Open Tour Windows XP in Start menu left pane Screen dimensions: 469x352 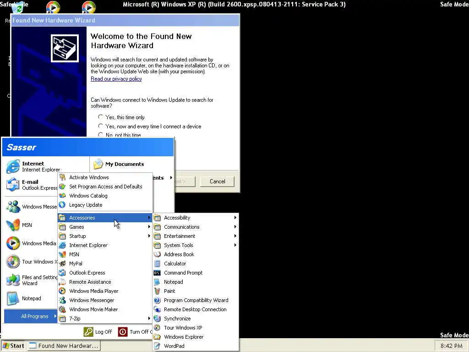click(31, 262)
